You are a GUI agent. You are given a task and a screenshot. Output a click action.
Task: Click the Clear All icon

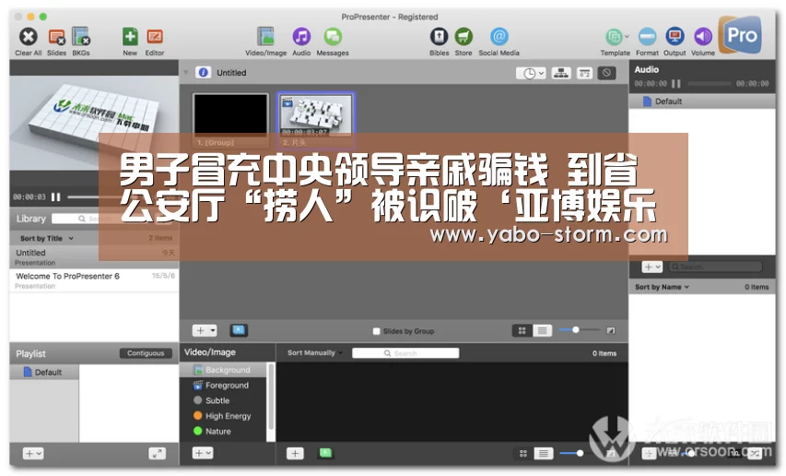pos(29,37)
